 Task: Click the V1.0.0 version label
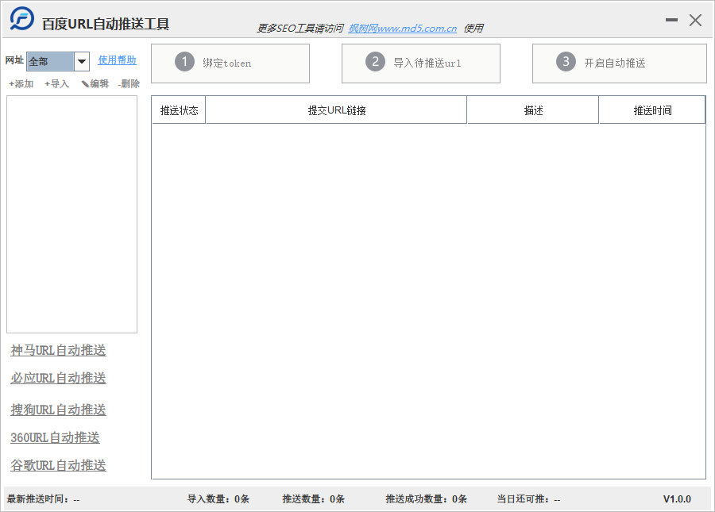pos(677,499)
